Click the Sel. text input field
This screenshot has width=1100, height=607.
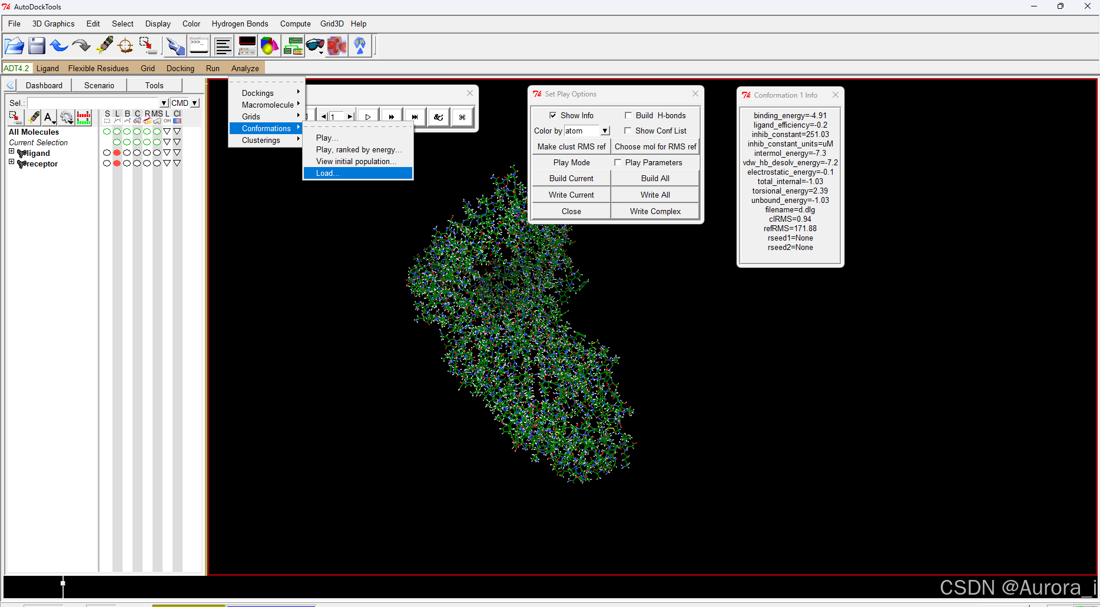pyautogui.click(x=94, y=103)
